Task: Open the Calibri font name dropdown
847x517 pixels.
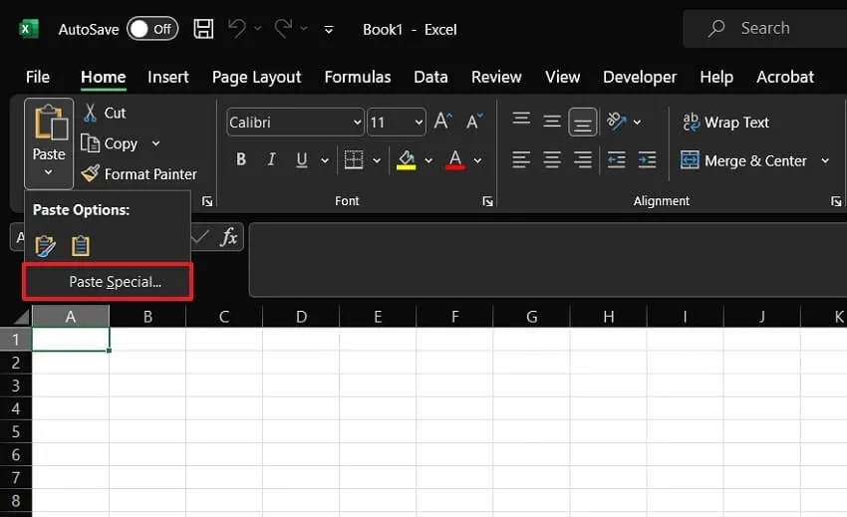Action: [357, 123]
